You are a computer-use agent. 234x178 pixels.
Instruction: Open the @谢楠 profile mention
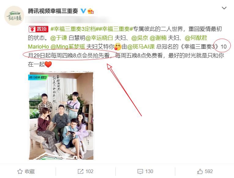[158, 38]
